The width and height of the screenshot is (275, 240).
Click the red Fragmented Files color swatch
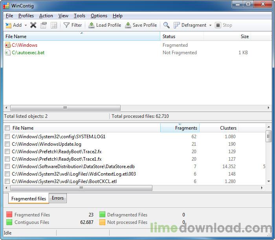[x=9, y=215]
